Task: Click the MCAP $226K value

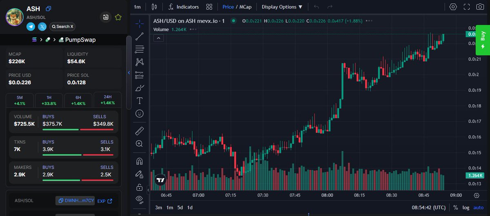Action: click(17, 62)
